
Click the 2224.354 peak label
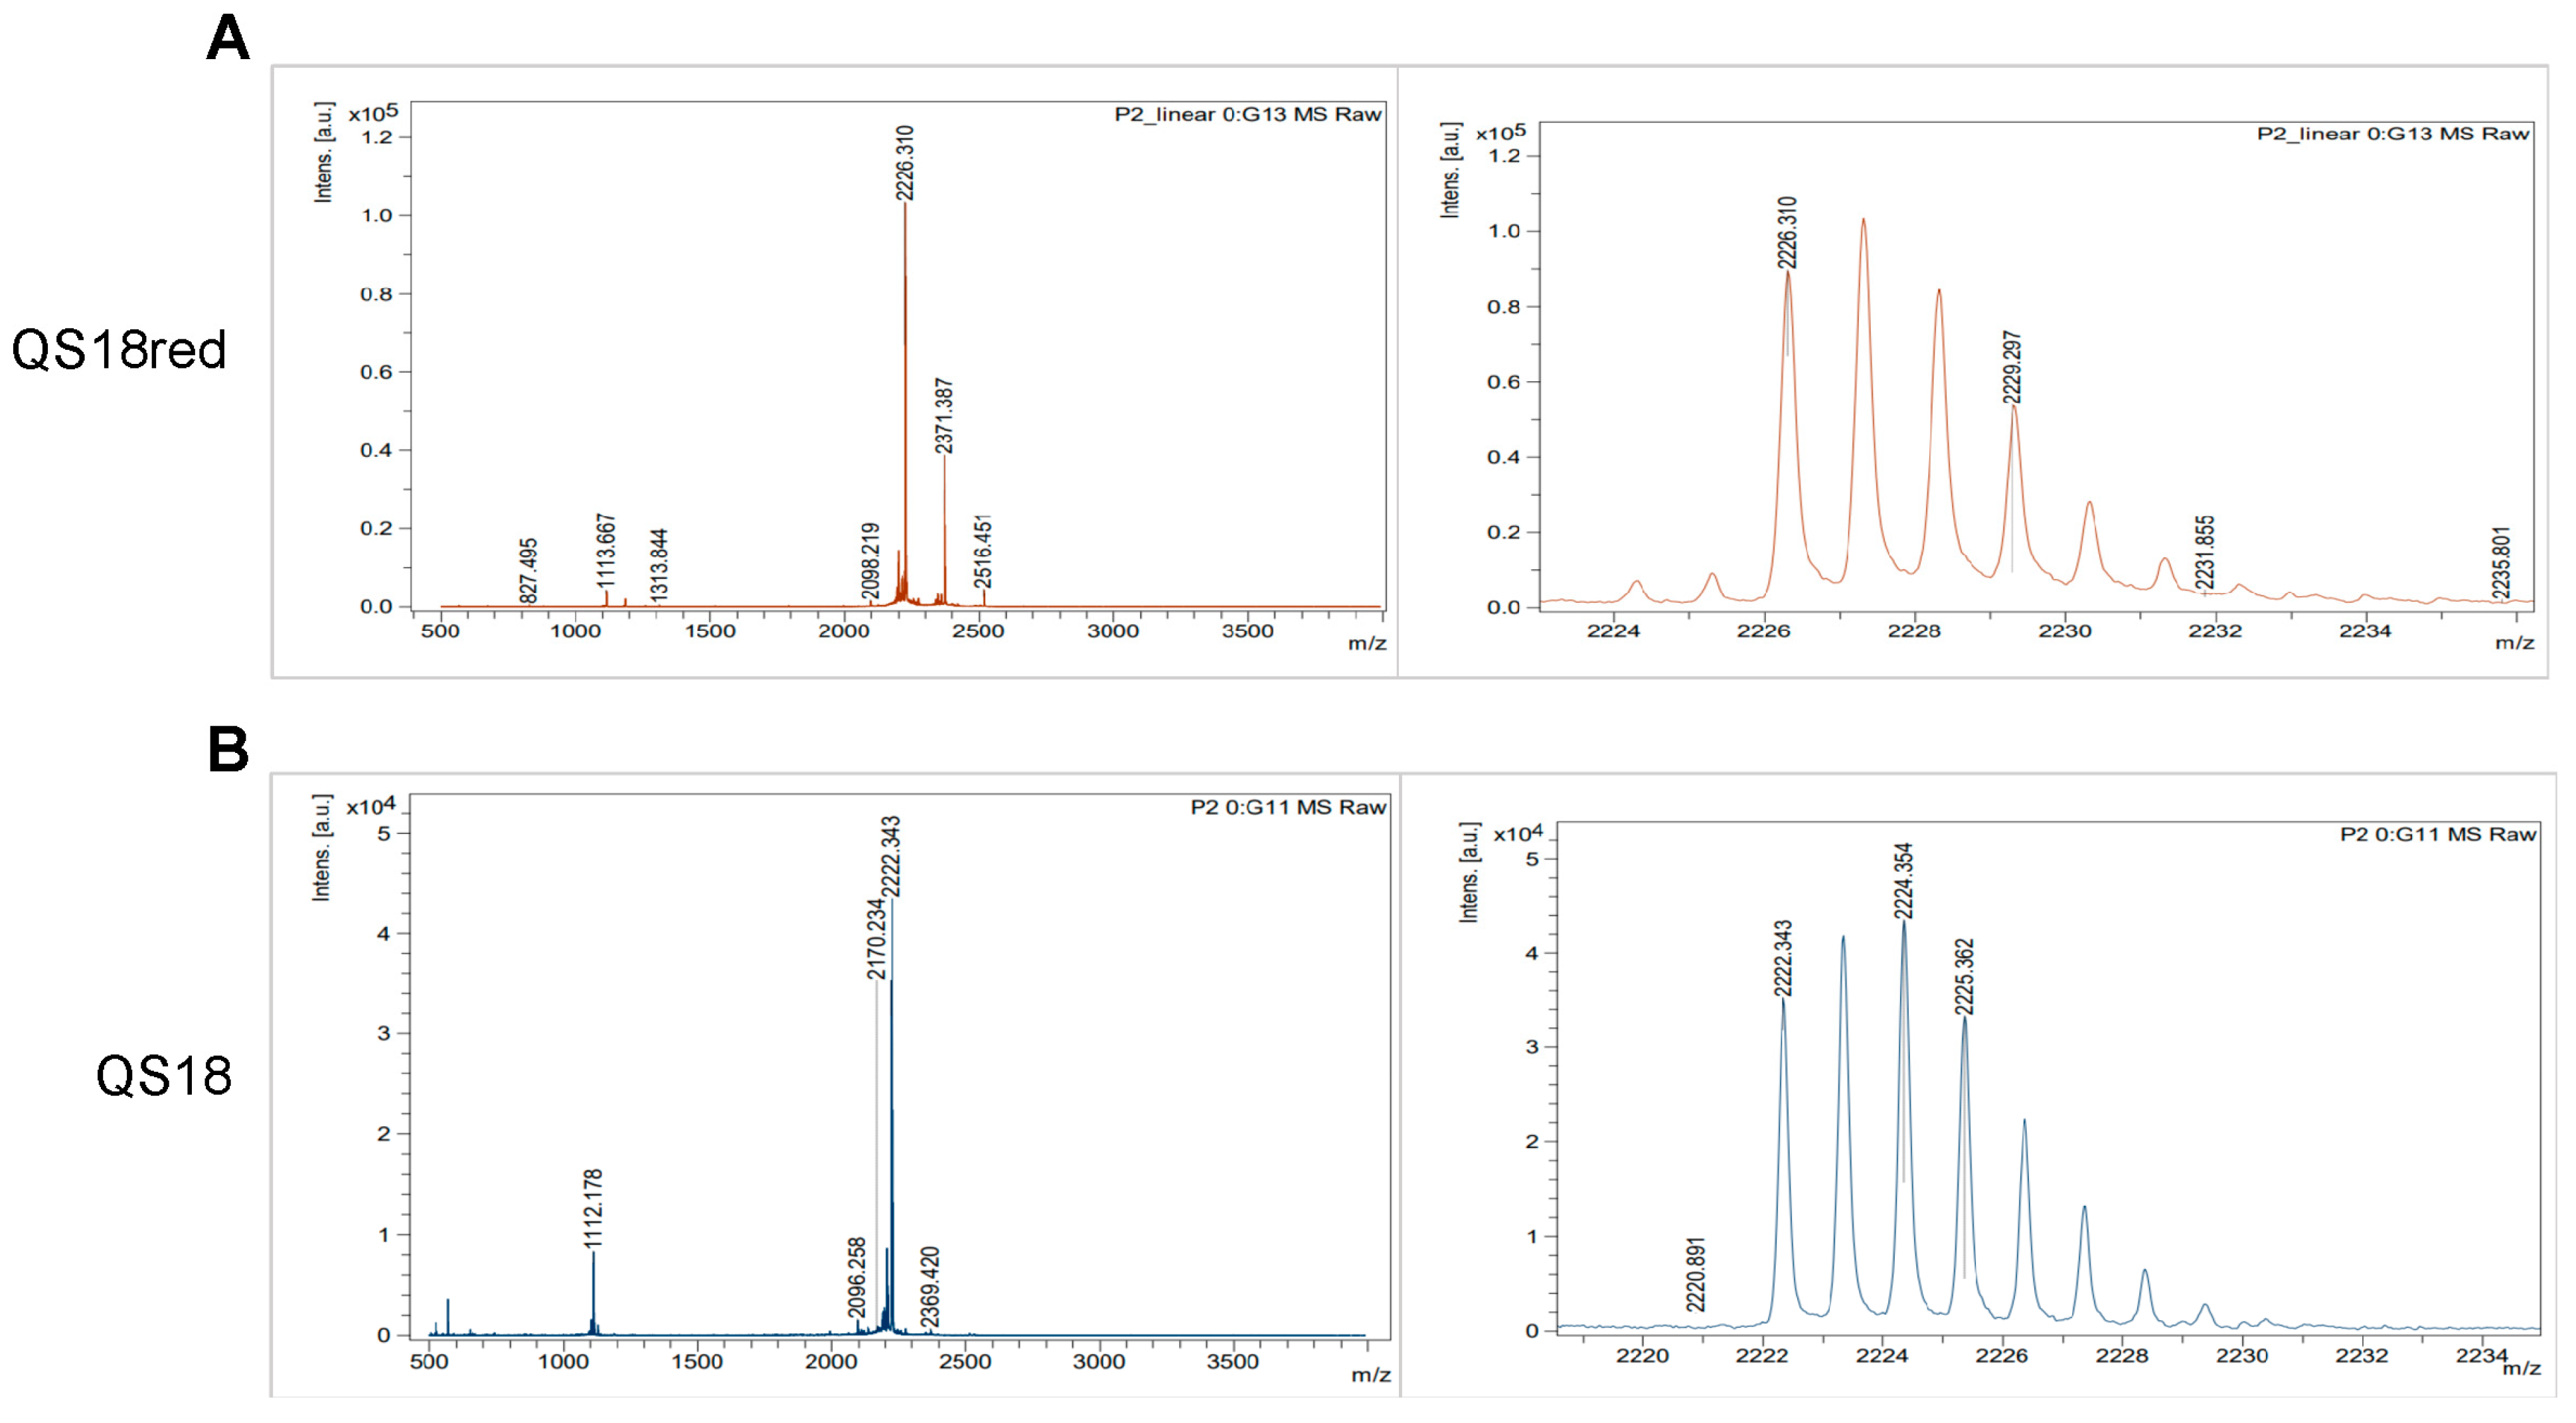click(x=1903, y=881)
